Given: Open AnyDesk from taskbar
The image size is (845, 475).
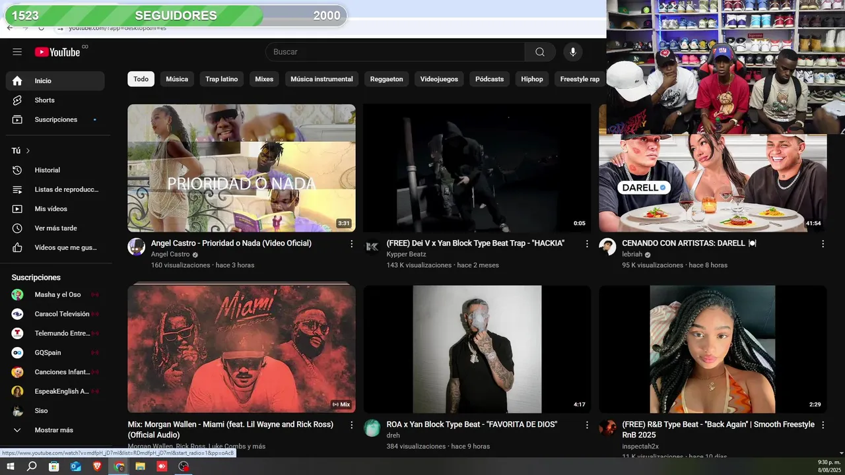Looking at the screenshot, I should tap(162, 466).
